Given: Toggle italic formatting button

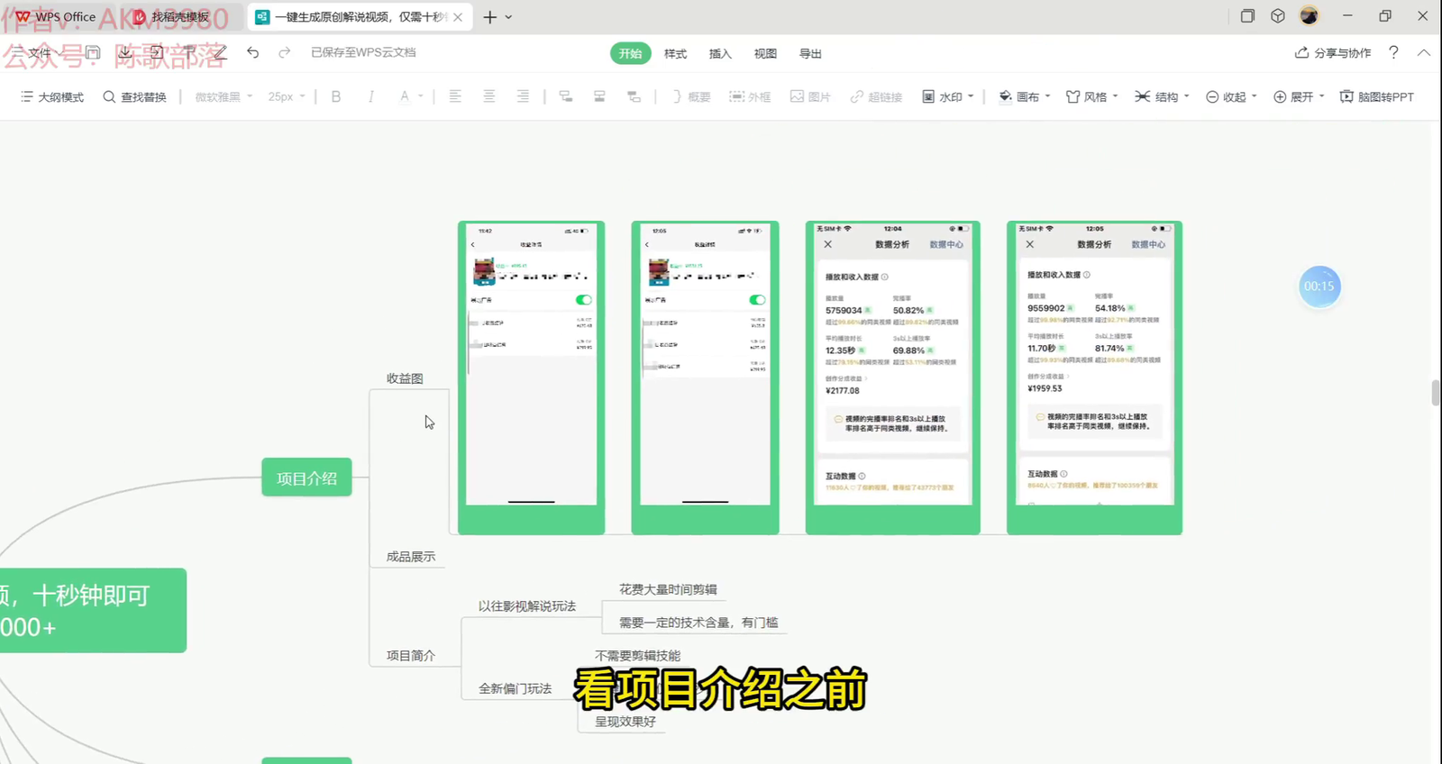Looking at the screenshot, I should [370, 96].
